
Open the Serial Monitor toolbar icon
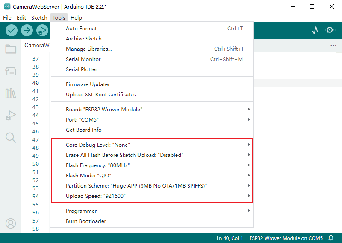coord(330,30)
